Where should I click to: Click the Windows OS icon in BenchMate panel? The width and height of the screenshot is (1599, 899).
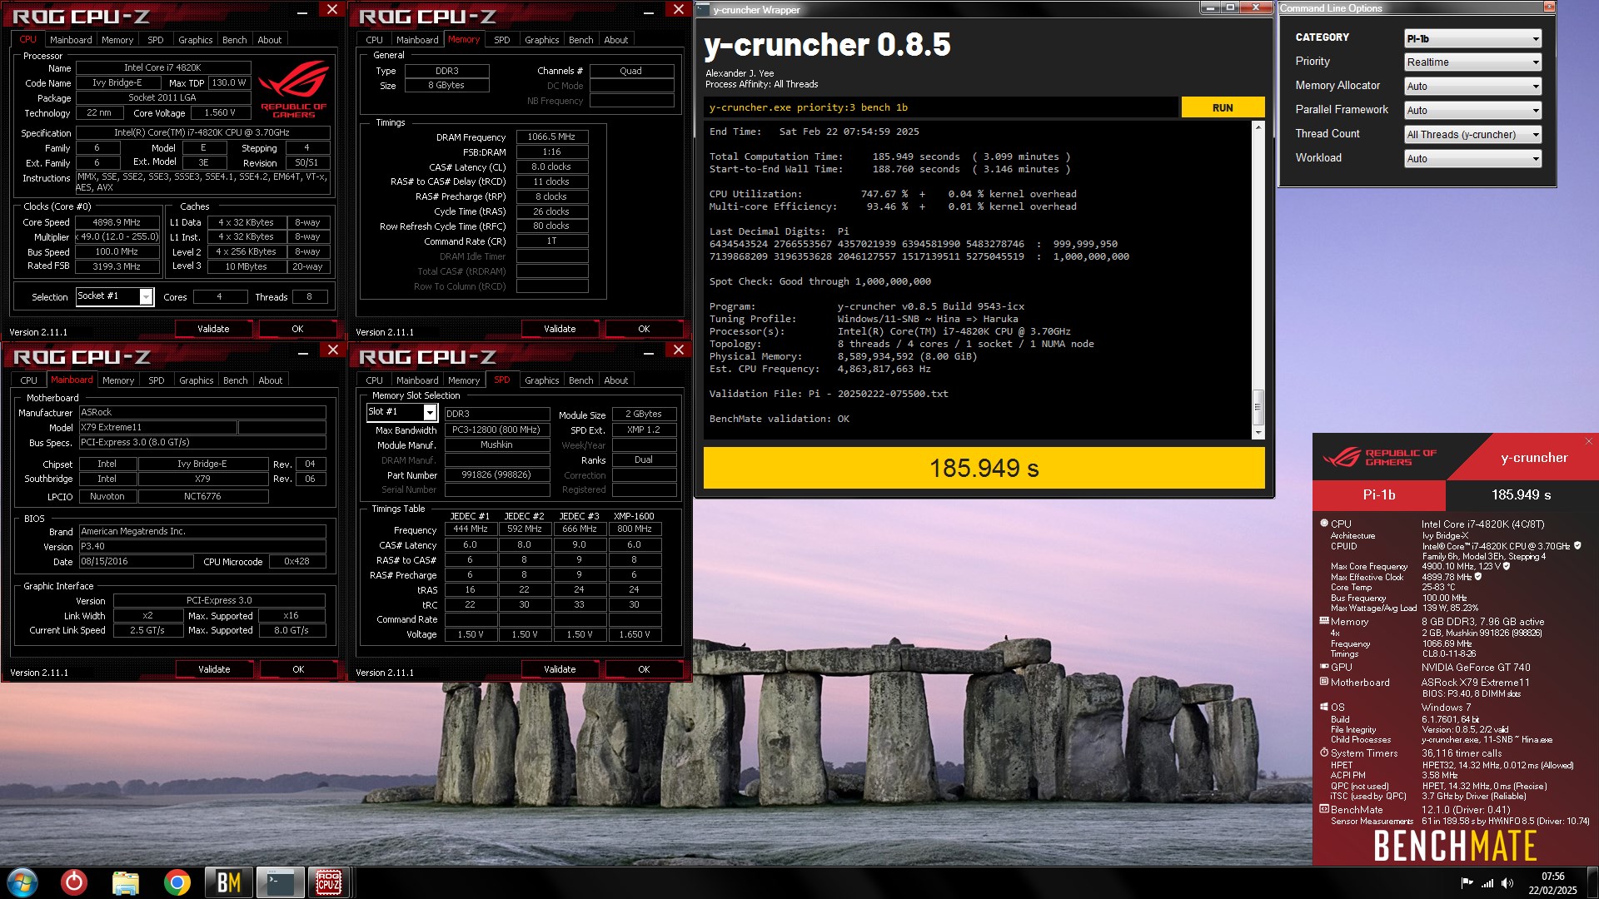coord(1324,707)
